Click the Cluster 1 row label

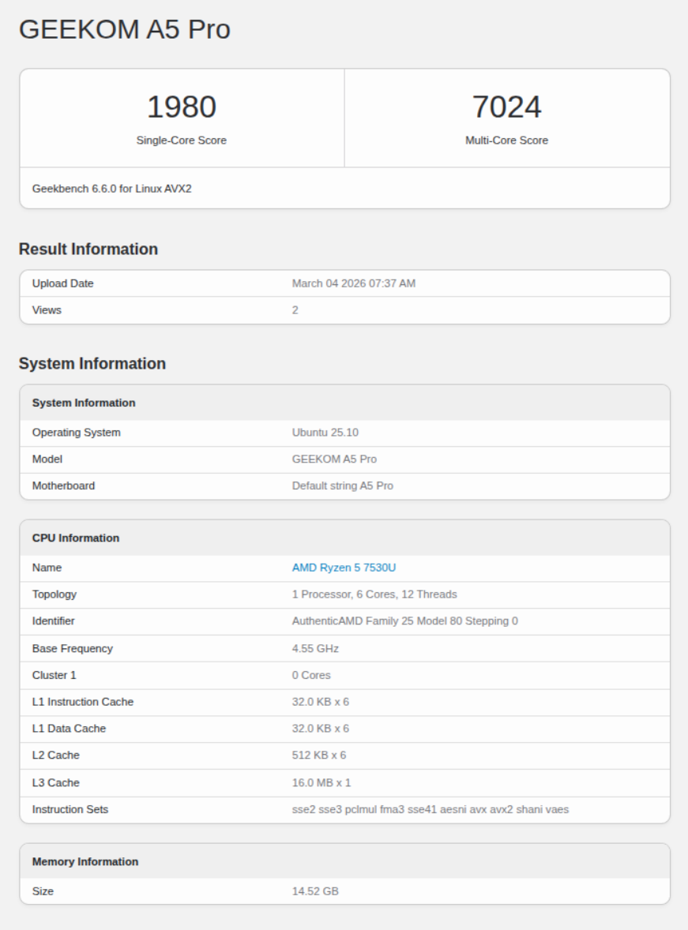point(54,675)
